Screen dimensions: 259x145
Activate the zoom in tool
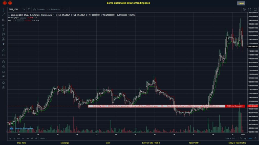4,55
